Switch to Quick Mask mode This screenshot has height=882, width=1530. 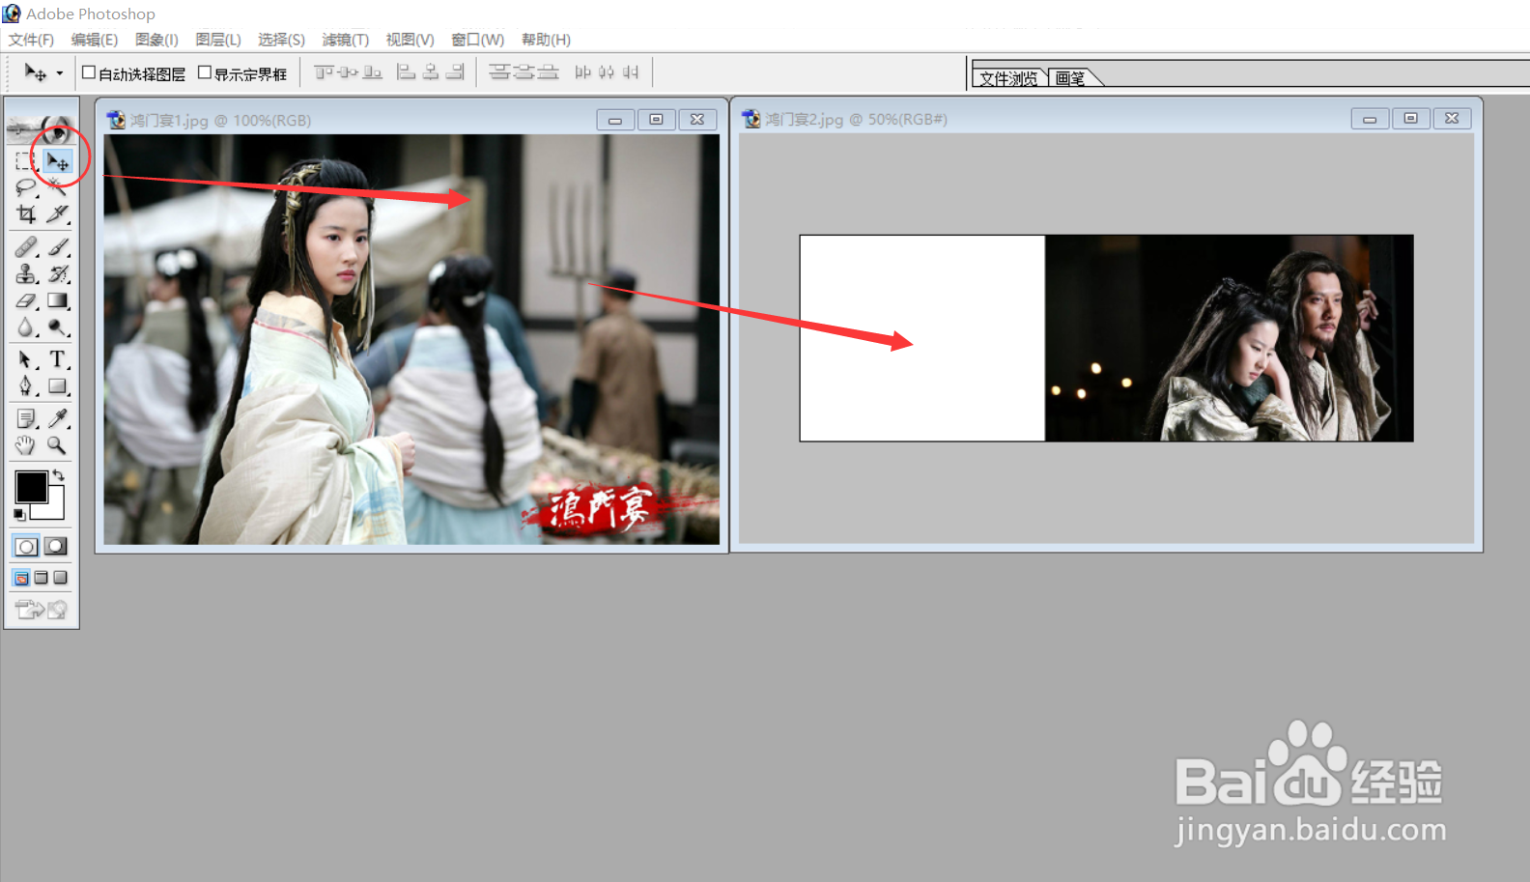57,547
